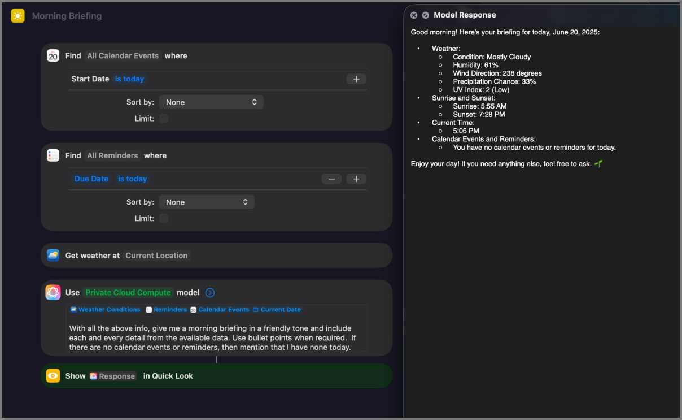
Task: Click the Reminders icon in Find action
Action: 53,155
